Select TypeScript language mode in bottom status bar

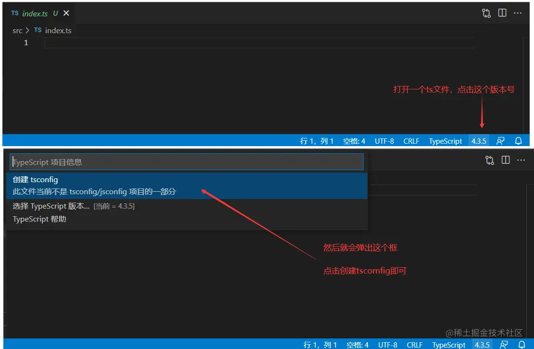[x=448, y=345]
